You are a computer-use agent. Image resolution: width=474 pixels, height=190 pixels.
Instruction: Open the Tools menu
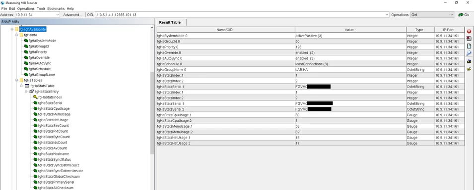pos(41,9)
